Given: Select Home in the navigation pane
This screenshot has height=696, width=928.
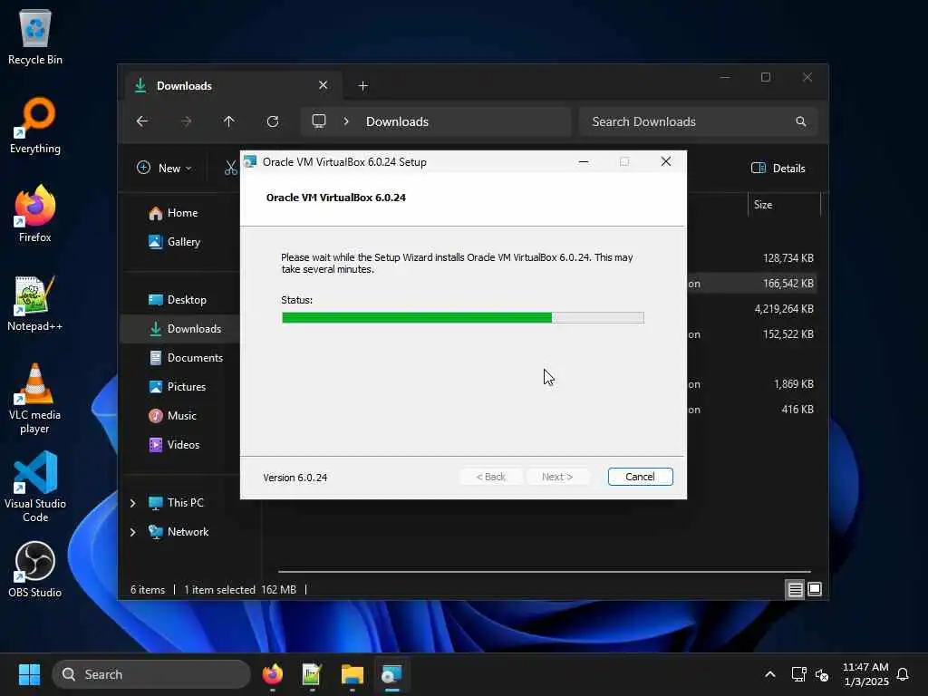Looking at the screenshot, I should 180,212.
